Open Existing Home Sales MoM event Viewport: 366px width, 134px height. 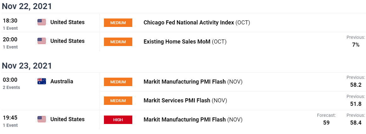point(185,42)
